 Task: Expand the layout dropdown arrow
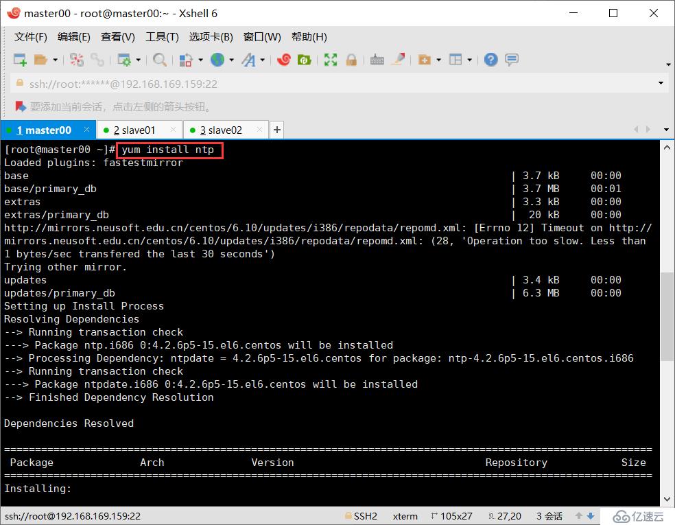(470, 60)
